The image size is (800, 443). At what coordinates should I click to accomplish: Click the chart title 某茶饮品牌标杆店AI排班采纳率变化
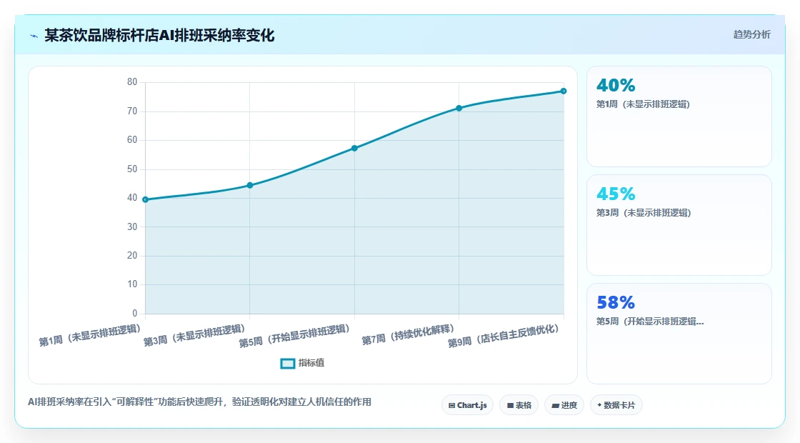159,35
